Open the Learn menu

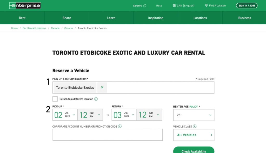pyautogui.click(x=111, y=18)
